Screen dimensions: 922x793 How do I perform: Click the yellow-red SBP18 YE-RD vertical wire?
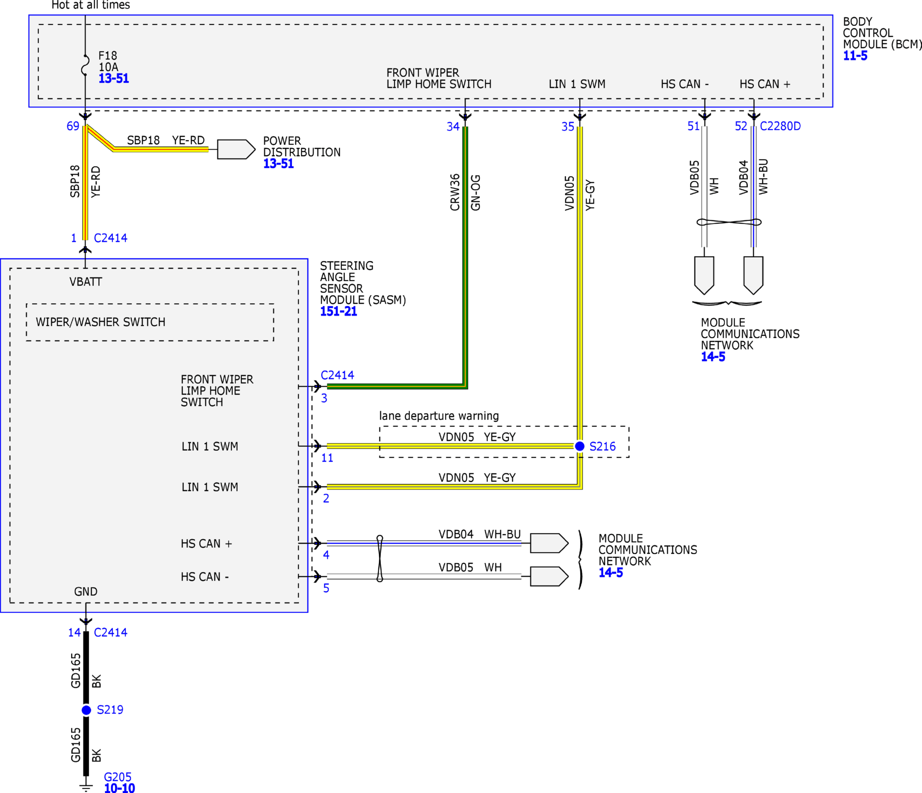point(85,182)
